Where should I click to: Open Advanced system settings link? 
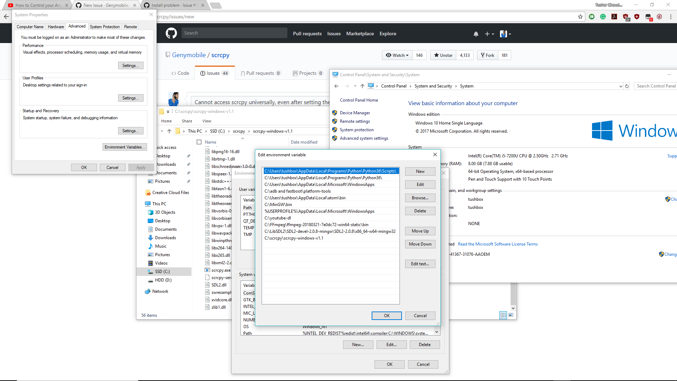[x=364, y=138]
